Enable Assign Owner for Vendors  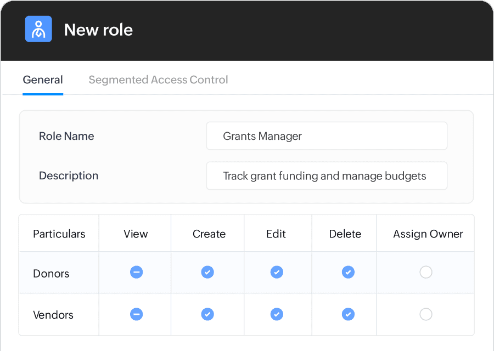tap(426, 314)
